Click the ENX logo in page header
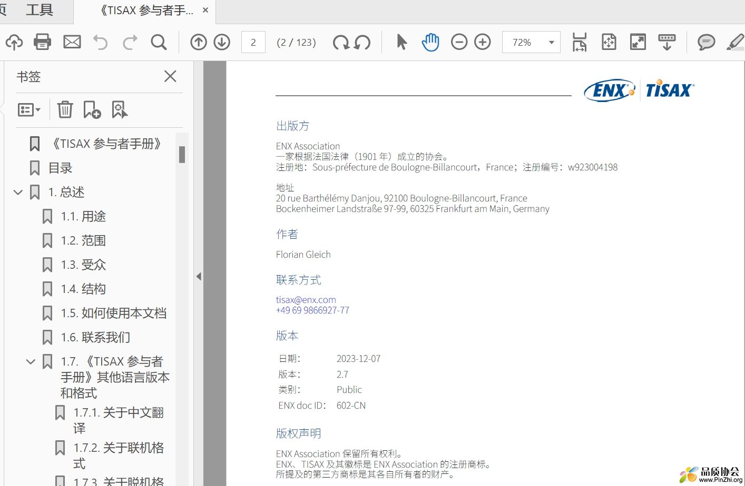The width and height of the screenshot is (745, 486). point(610,90)
